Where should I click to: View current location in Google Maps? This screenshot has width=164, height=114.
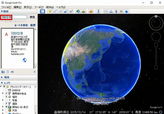point(121,11)
